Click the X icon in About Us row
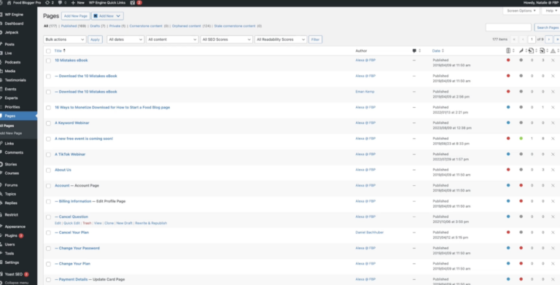The image size is (560, 285). 553,170
